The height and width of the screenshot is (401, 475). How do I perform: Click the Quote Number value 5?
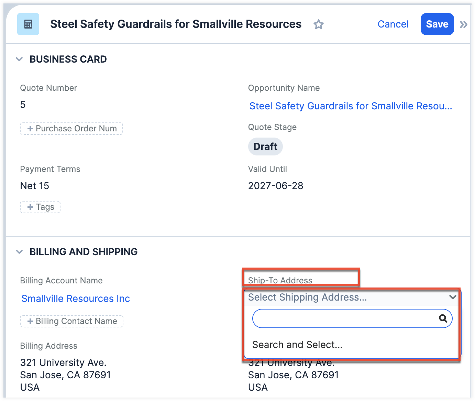(23, 105)
